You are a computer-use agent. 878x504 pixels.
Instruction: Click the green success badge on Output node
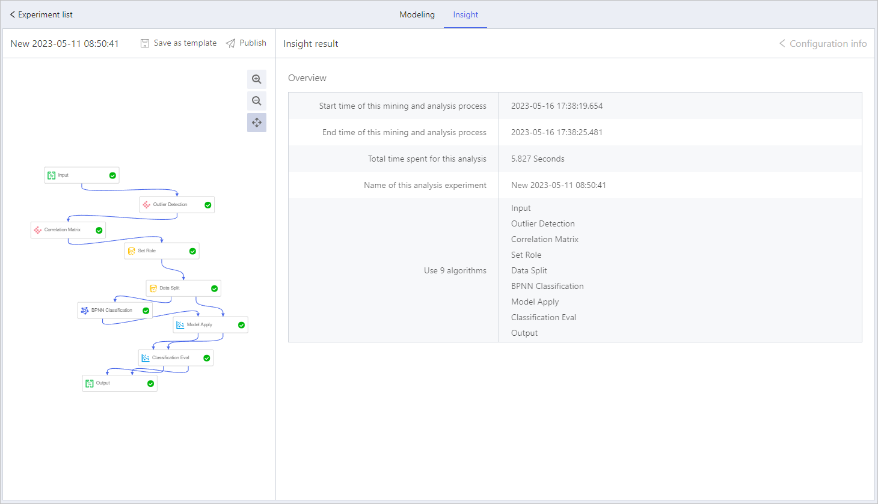click(150, 383)
